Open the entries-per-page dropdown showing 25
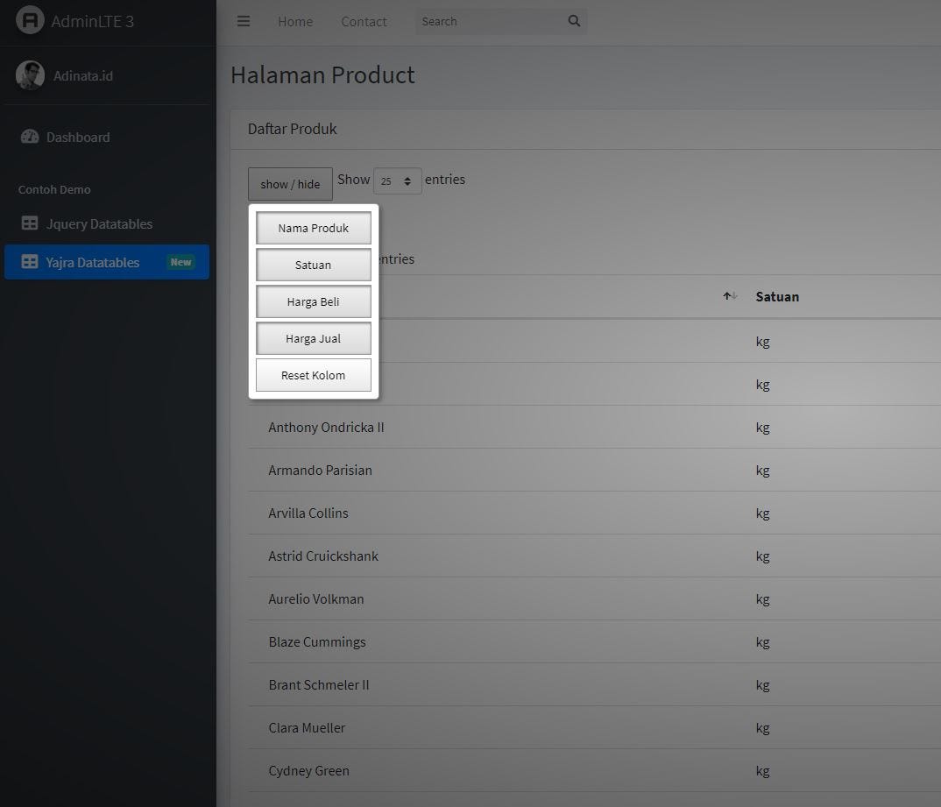This screenshot has height=807, width=941. (393, 180)
